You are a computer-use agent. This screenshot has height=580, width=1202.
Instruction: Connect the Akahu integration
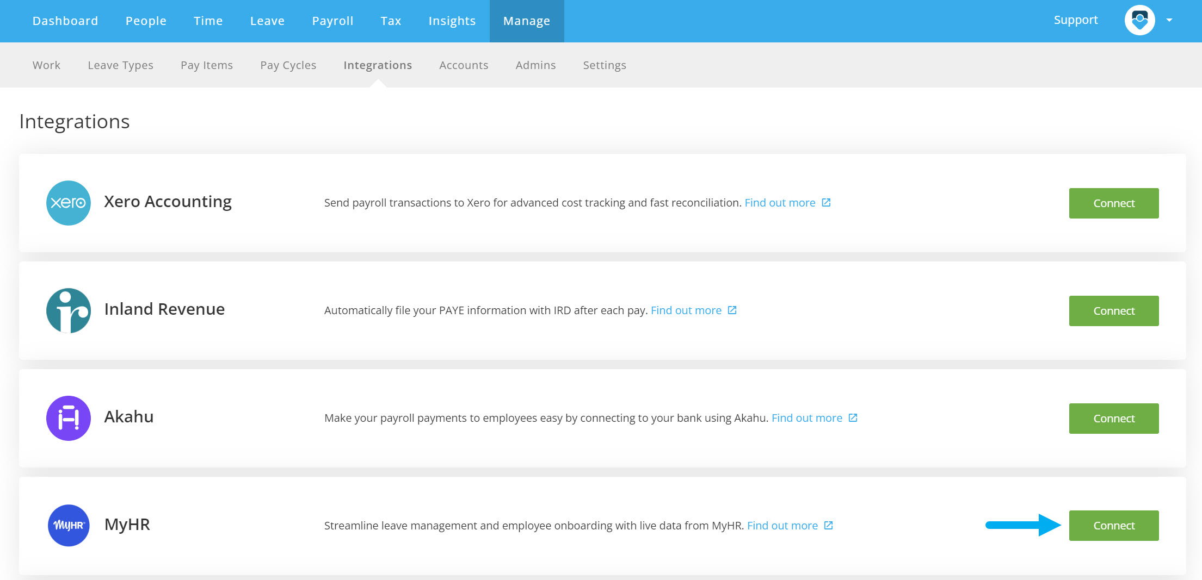(x=1114, y=419)
